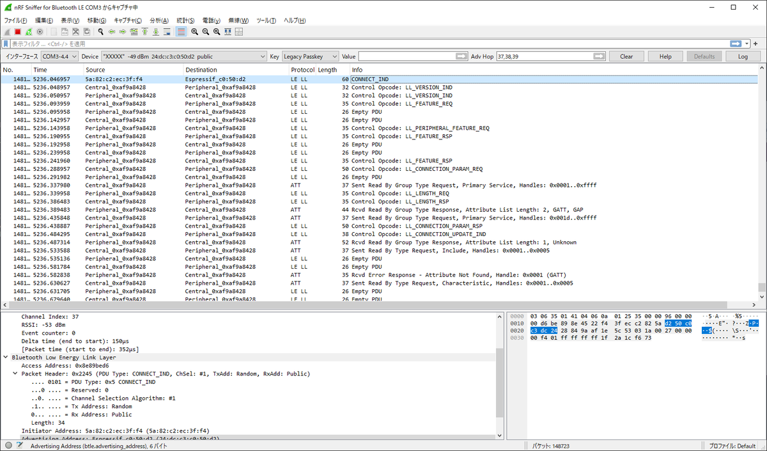Go forward to the next packet
This screenshot has width=767, height=451.
pyautogui.click(x=123, y=31)
